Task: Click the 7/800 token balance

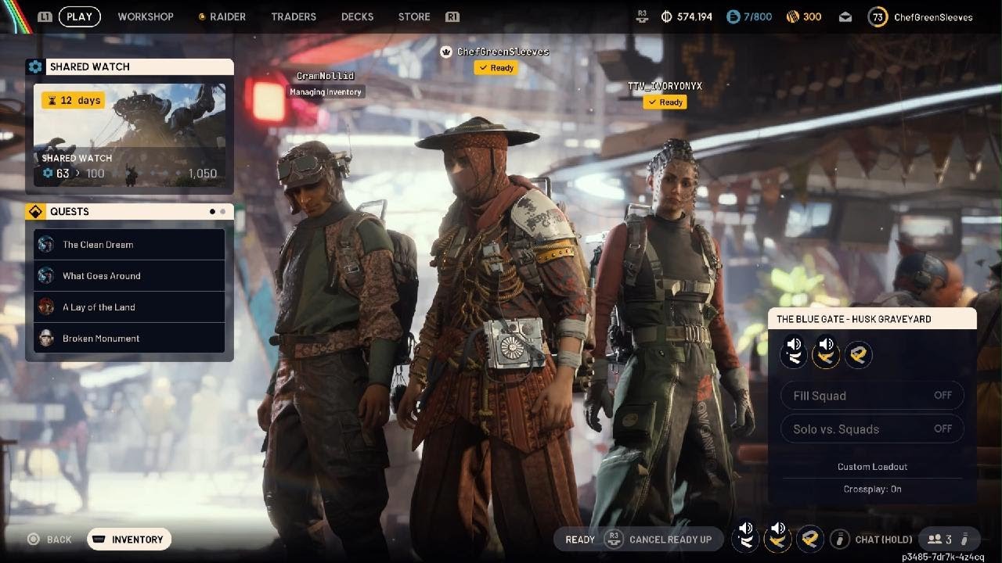Action: pos(758,16)
